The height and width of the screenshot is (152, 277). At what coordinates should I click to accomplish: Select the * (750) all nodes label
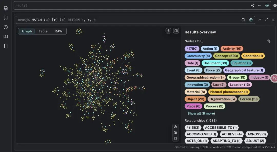pos(192,49)
